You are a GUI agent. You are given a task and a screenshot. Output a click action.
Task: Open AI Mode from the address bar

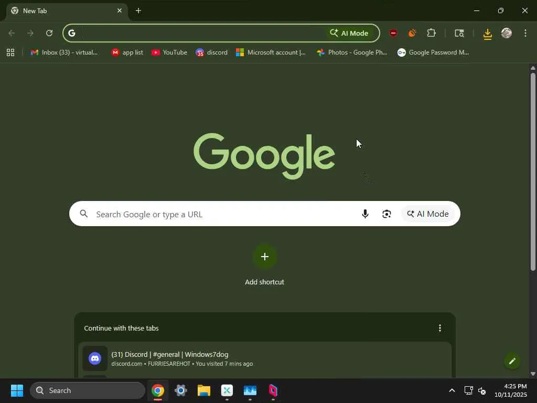(349, 33)
